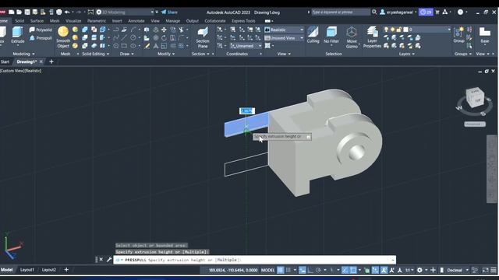499x280 pixels.
Task: Toggle object snap tracking in status bar
Action: [x=345, y=270]
